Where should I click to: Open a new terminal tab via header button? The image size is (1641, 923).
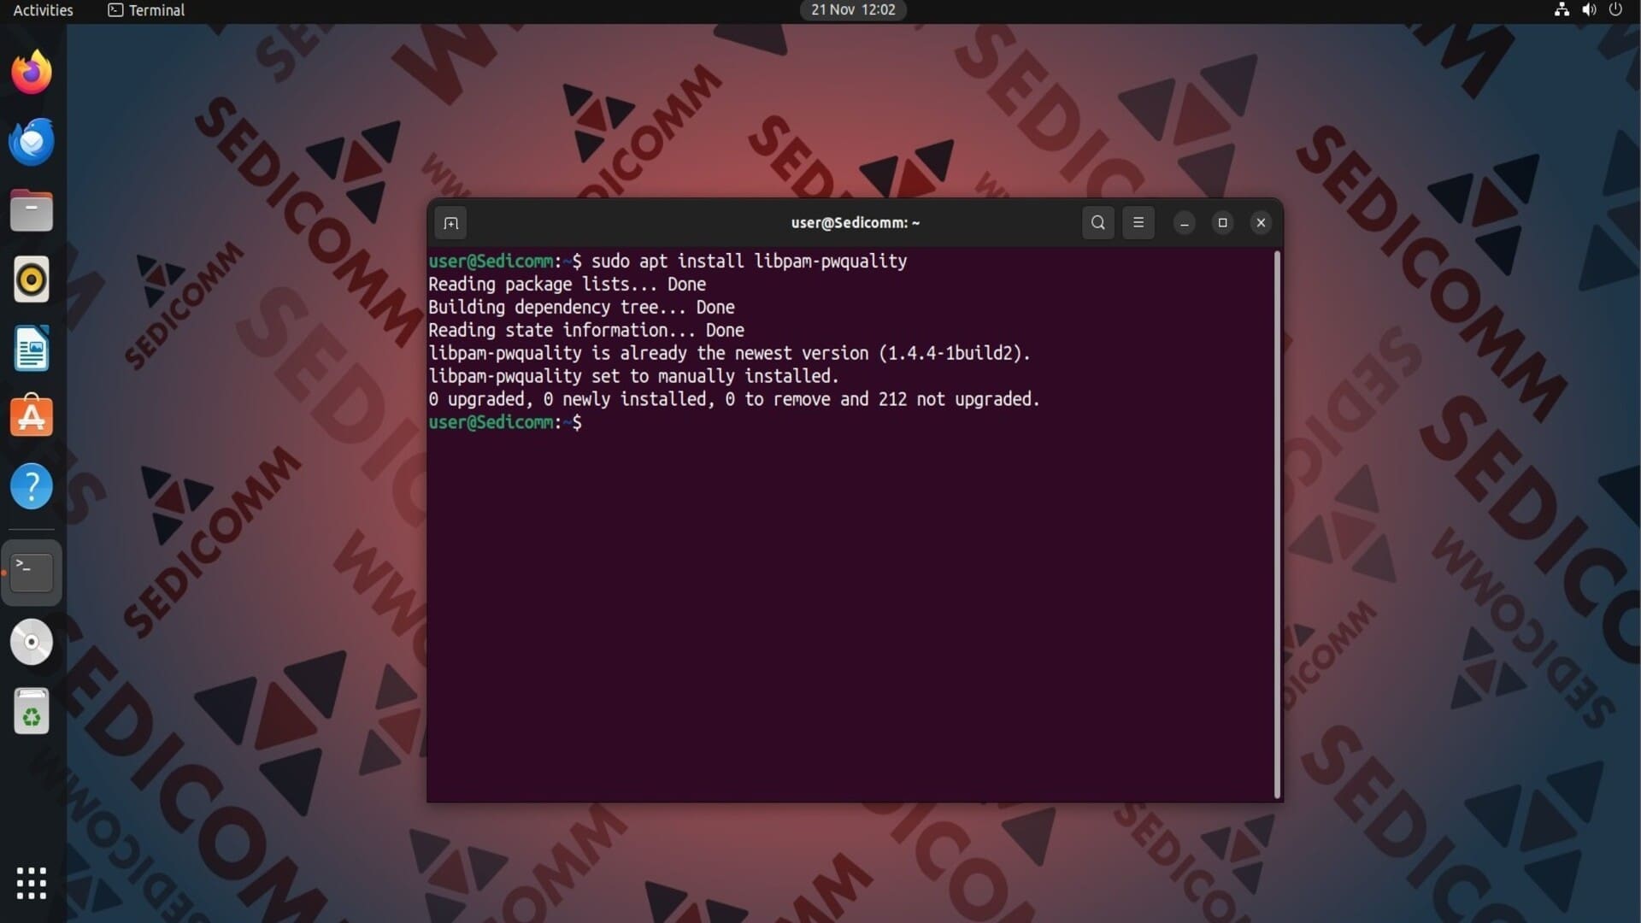point(450,223)
